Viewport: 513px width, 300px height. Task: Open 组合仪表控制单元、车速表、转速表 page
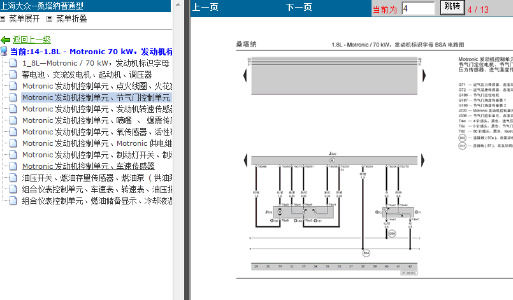tap(97, 189)
